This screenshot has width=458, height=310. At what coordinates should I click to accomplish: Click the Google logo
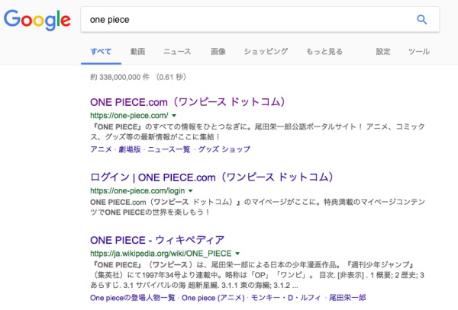[37, 21]
